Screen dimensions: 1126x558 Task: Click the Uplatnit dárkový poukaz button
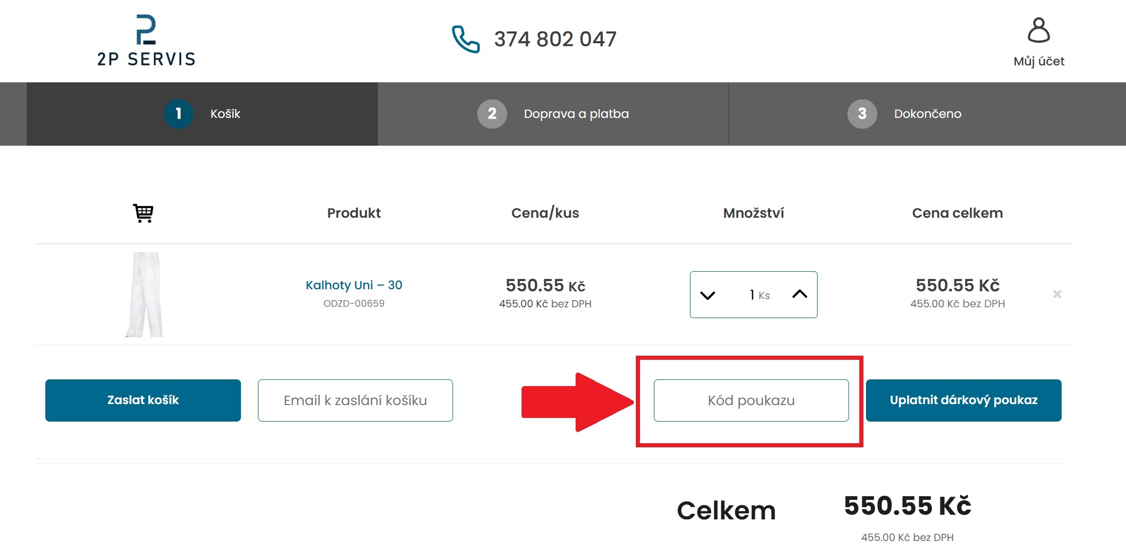963,400
